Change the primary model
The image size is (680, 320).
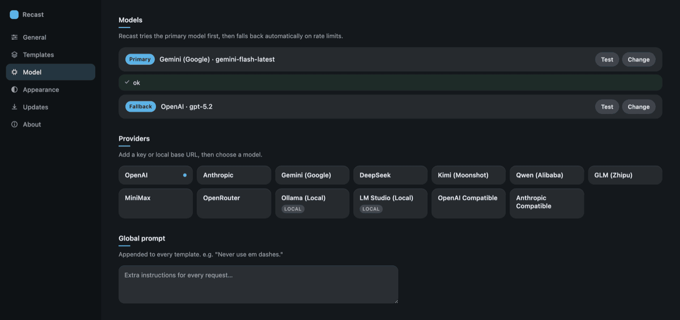(639, 60)
